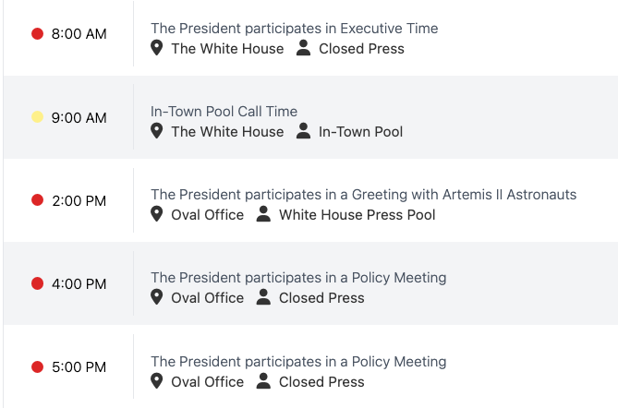618x408 pixels.
Task: Click the red dot beside 8:00 AM
Action: [x=38, y=34]
